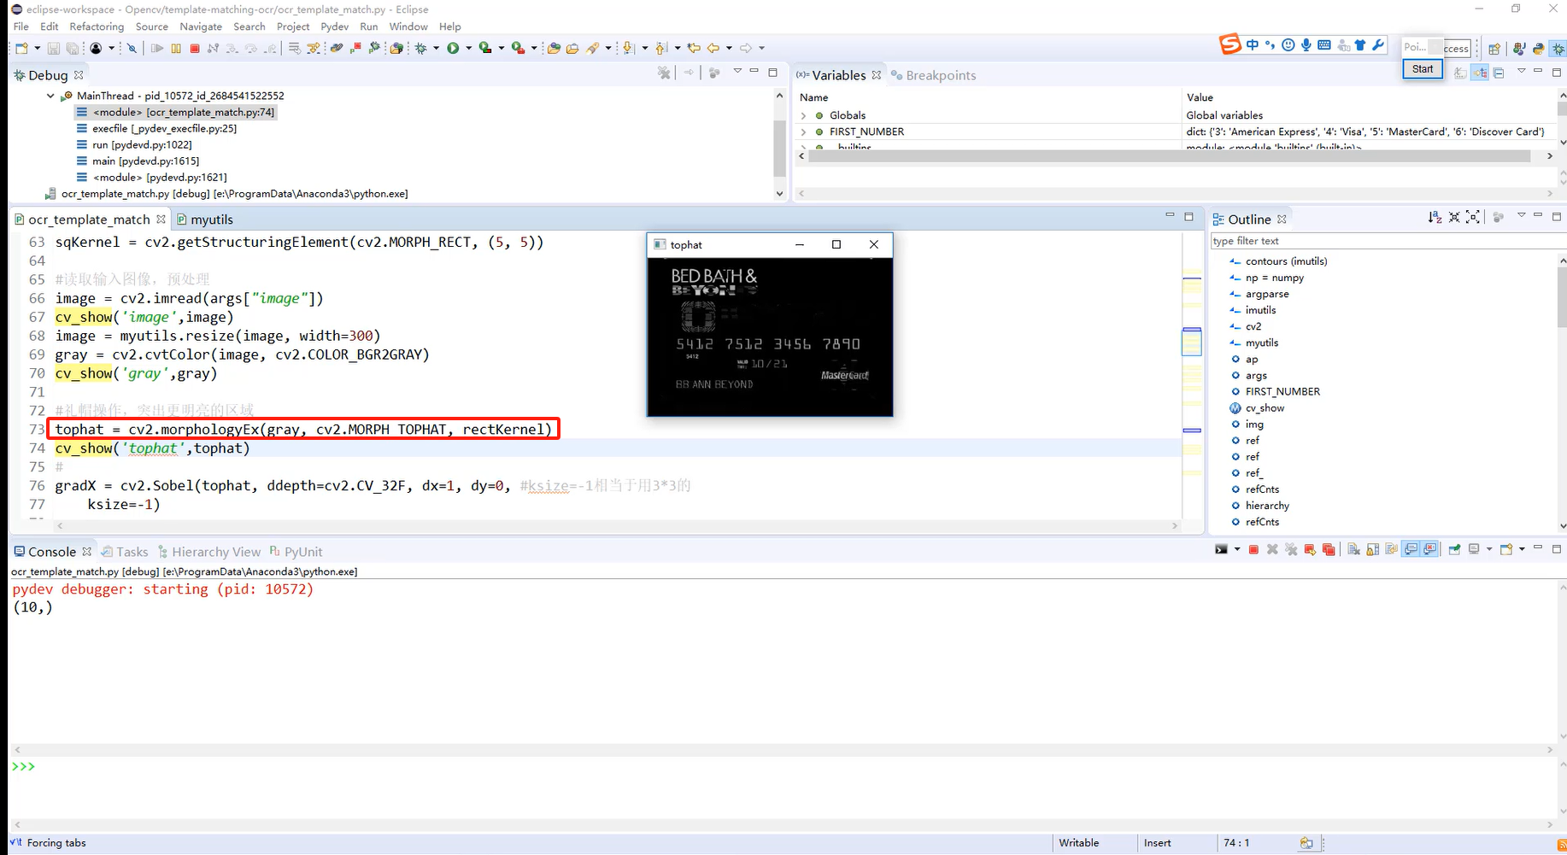Toggle Sogou Chinese/English mode button
This screenshot has height=855, width=1567.
1252,45
